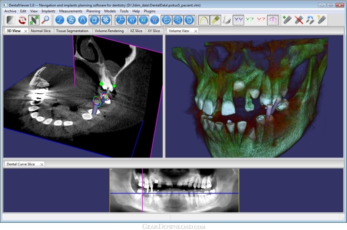Image resolution: width=347 pixels, height=230 pixels.
Task: Open the Planning menu
Action: pos(93,11)
